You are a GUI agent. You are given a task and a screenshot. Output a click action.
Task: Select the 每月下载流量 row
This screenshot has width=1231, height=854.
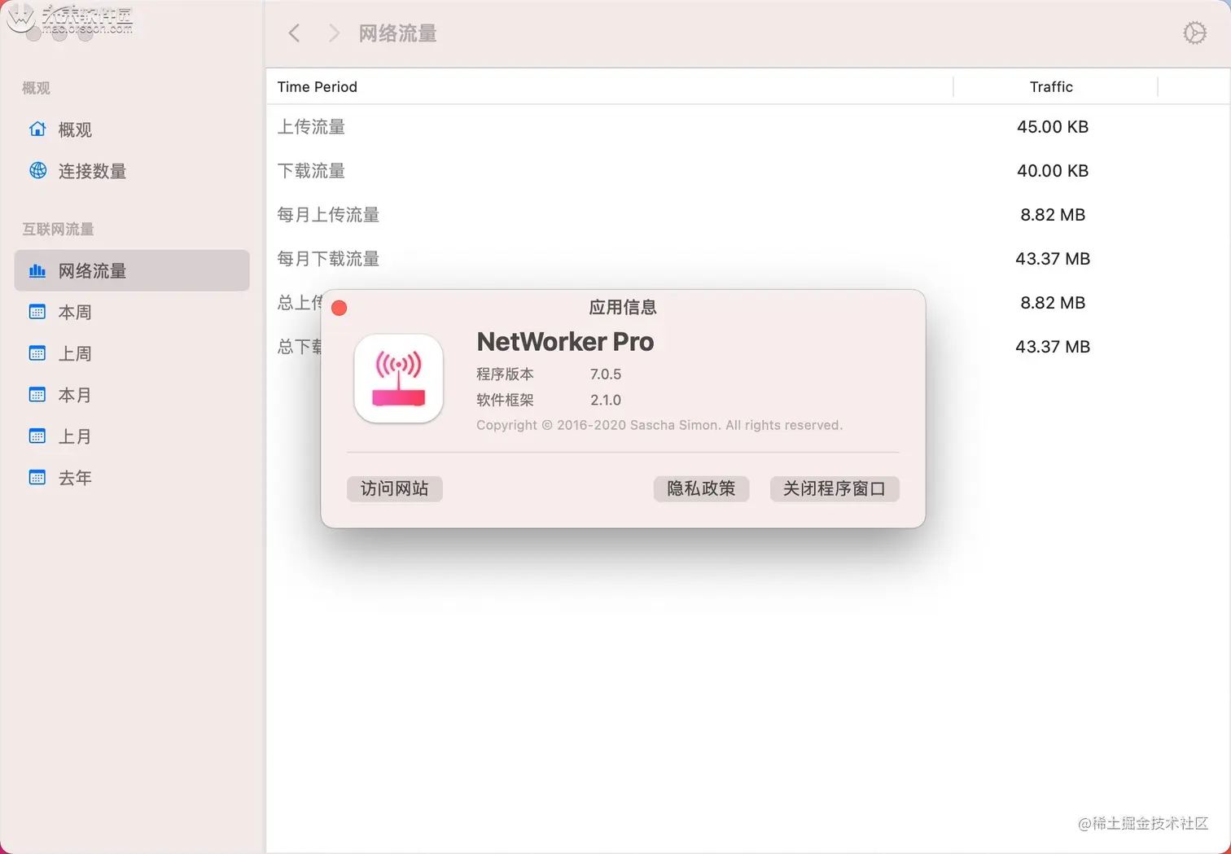[x=748, y=259]
